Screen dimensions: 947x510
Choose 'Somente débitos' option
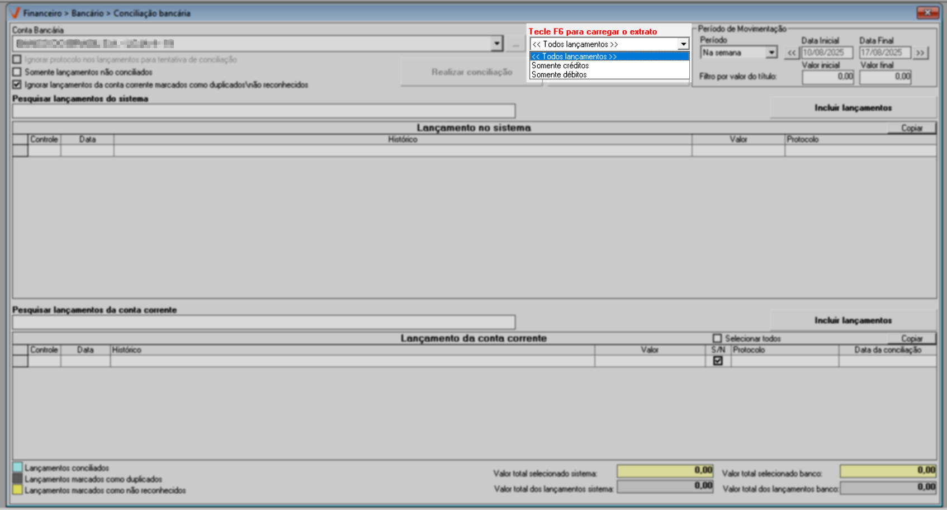(609, 74)
